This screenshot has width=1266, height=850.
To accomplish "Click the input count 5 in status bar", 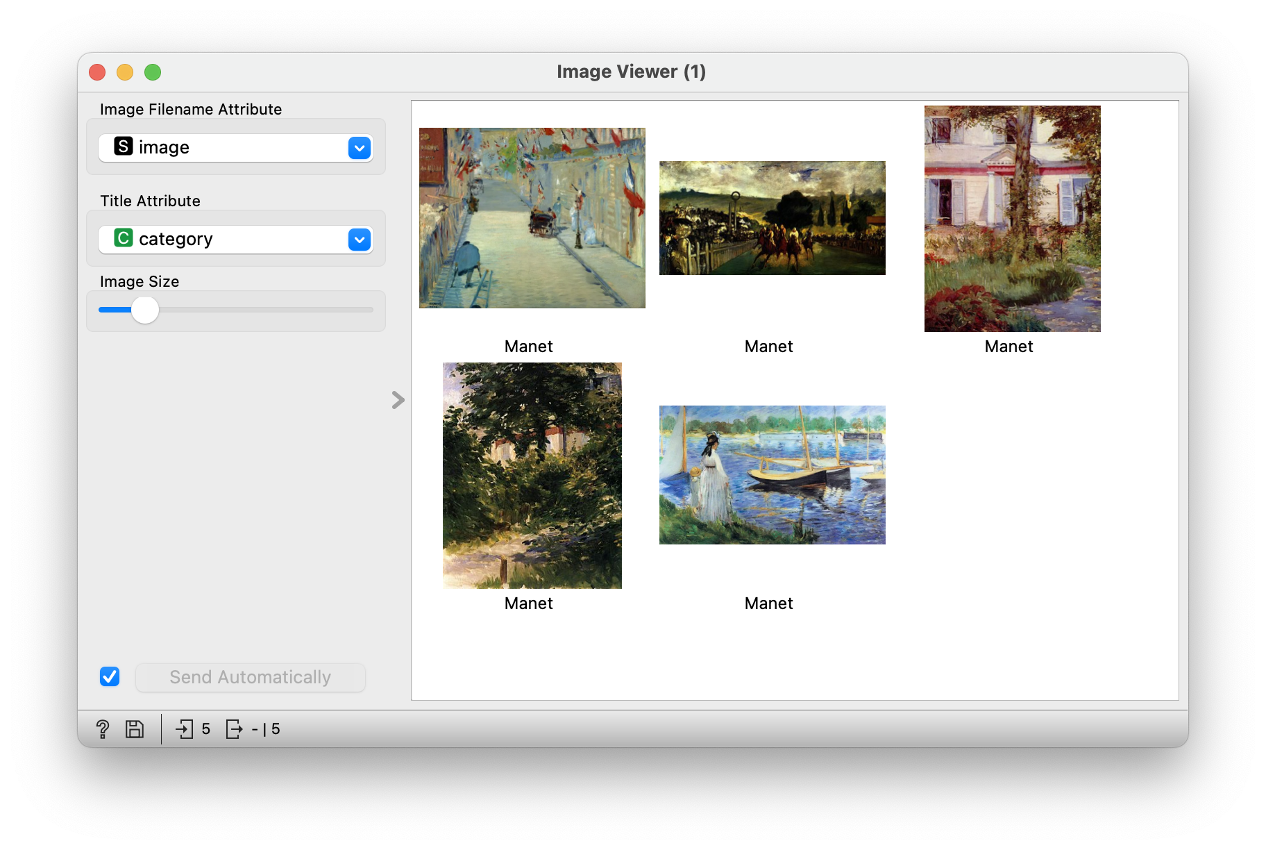I will tap(206, 729).
